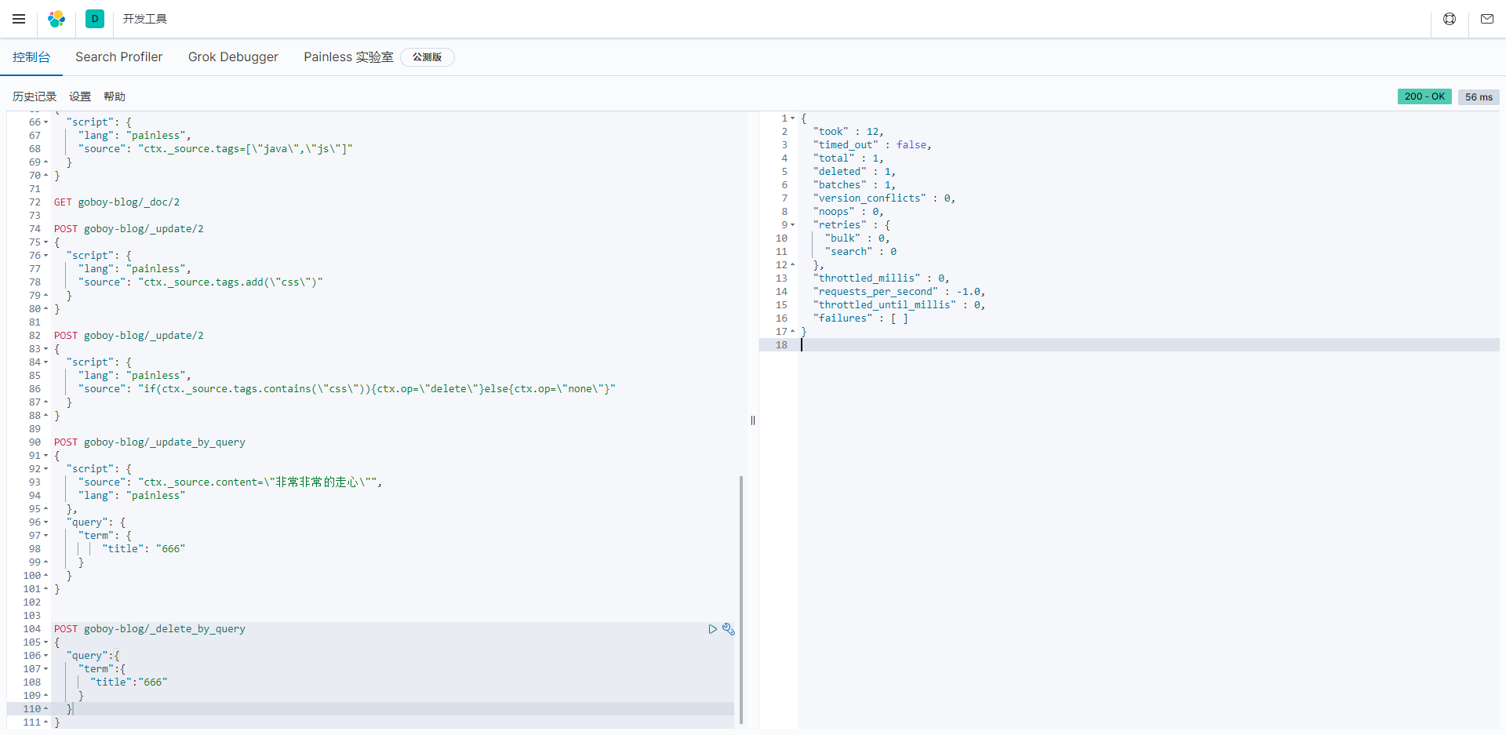Image resolution: width=1506 pixels, height=735 pixels.
Task: Fold the script block at line 84
Action: [x=45, y=362]
